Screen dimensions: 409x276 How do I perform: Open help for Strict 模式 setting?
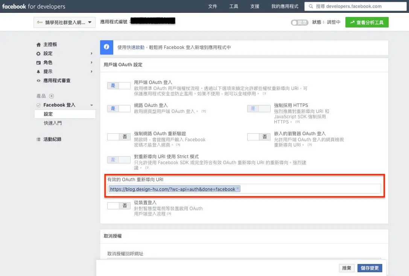coord(147,168)
